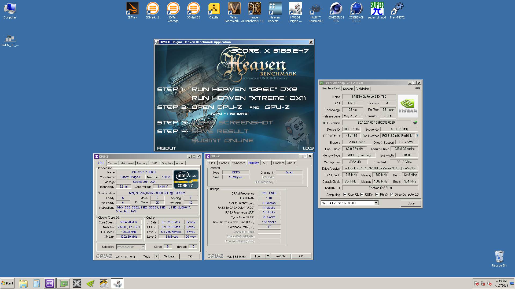Click ABOUT in the Heaven app
515x289 pixels.
pyautogui.click(x=167, y=148)
